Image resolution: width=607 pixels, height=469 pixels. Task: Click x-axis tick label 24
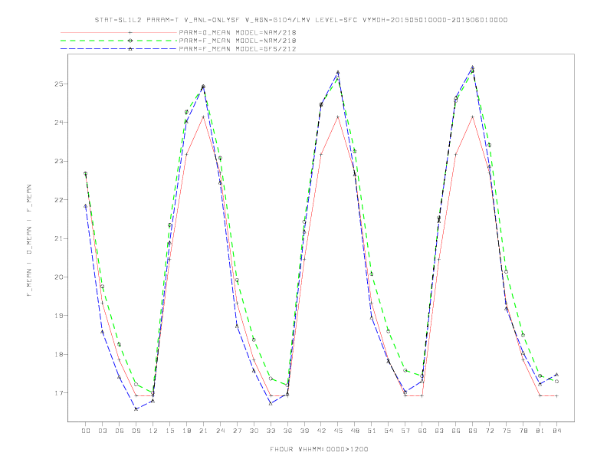click(x=220, y=431)
